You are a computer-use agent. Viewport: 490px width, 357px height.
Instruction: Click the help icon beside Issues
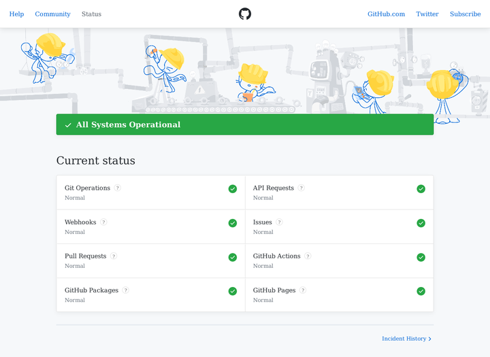tap(279, 222)
